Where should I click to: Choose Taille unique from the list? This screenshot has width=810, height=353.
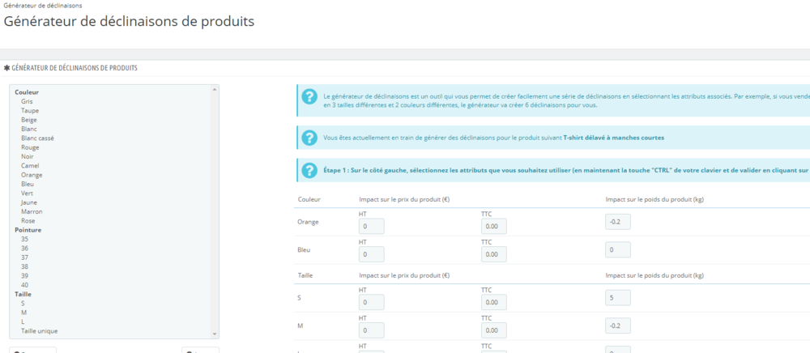coord(39,331)
